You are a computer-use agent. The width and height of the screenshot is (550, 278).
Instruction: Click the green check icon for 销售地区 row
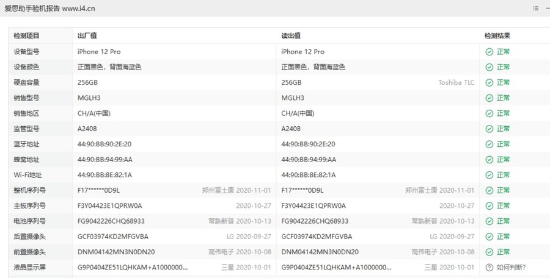click(x=490, y=113)
